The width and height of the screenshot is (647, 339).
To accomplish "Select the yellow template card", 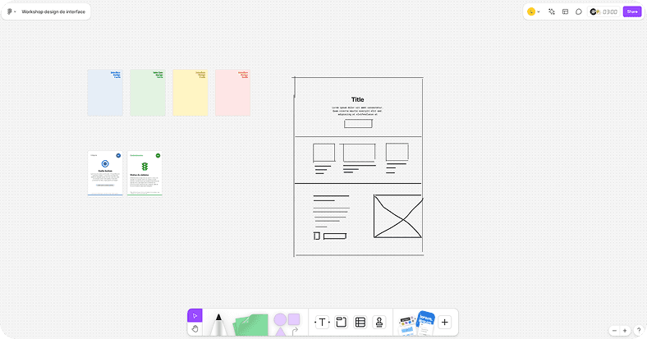I will click(x=190, y=93).
